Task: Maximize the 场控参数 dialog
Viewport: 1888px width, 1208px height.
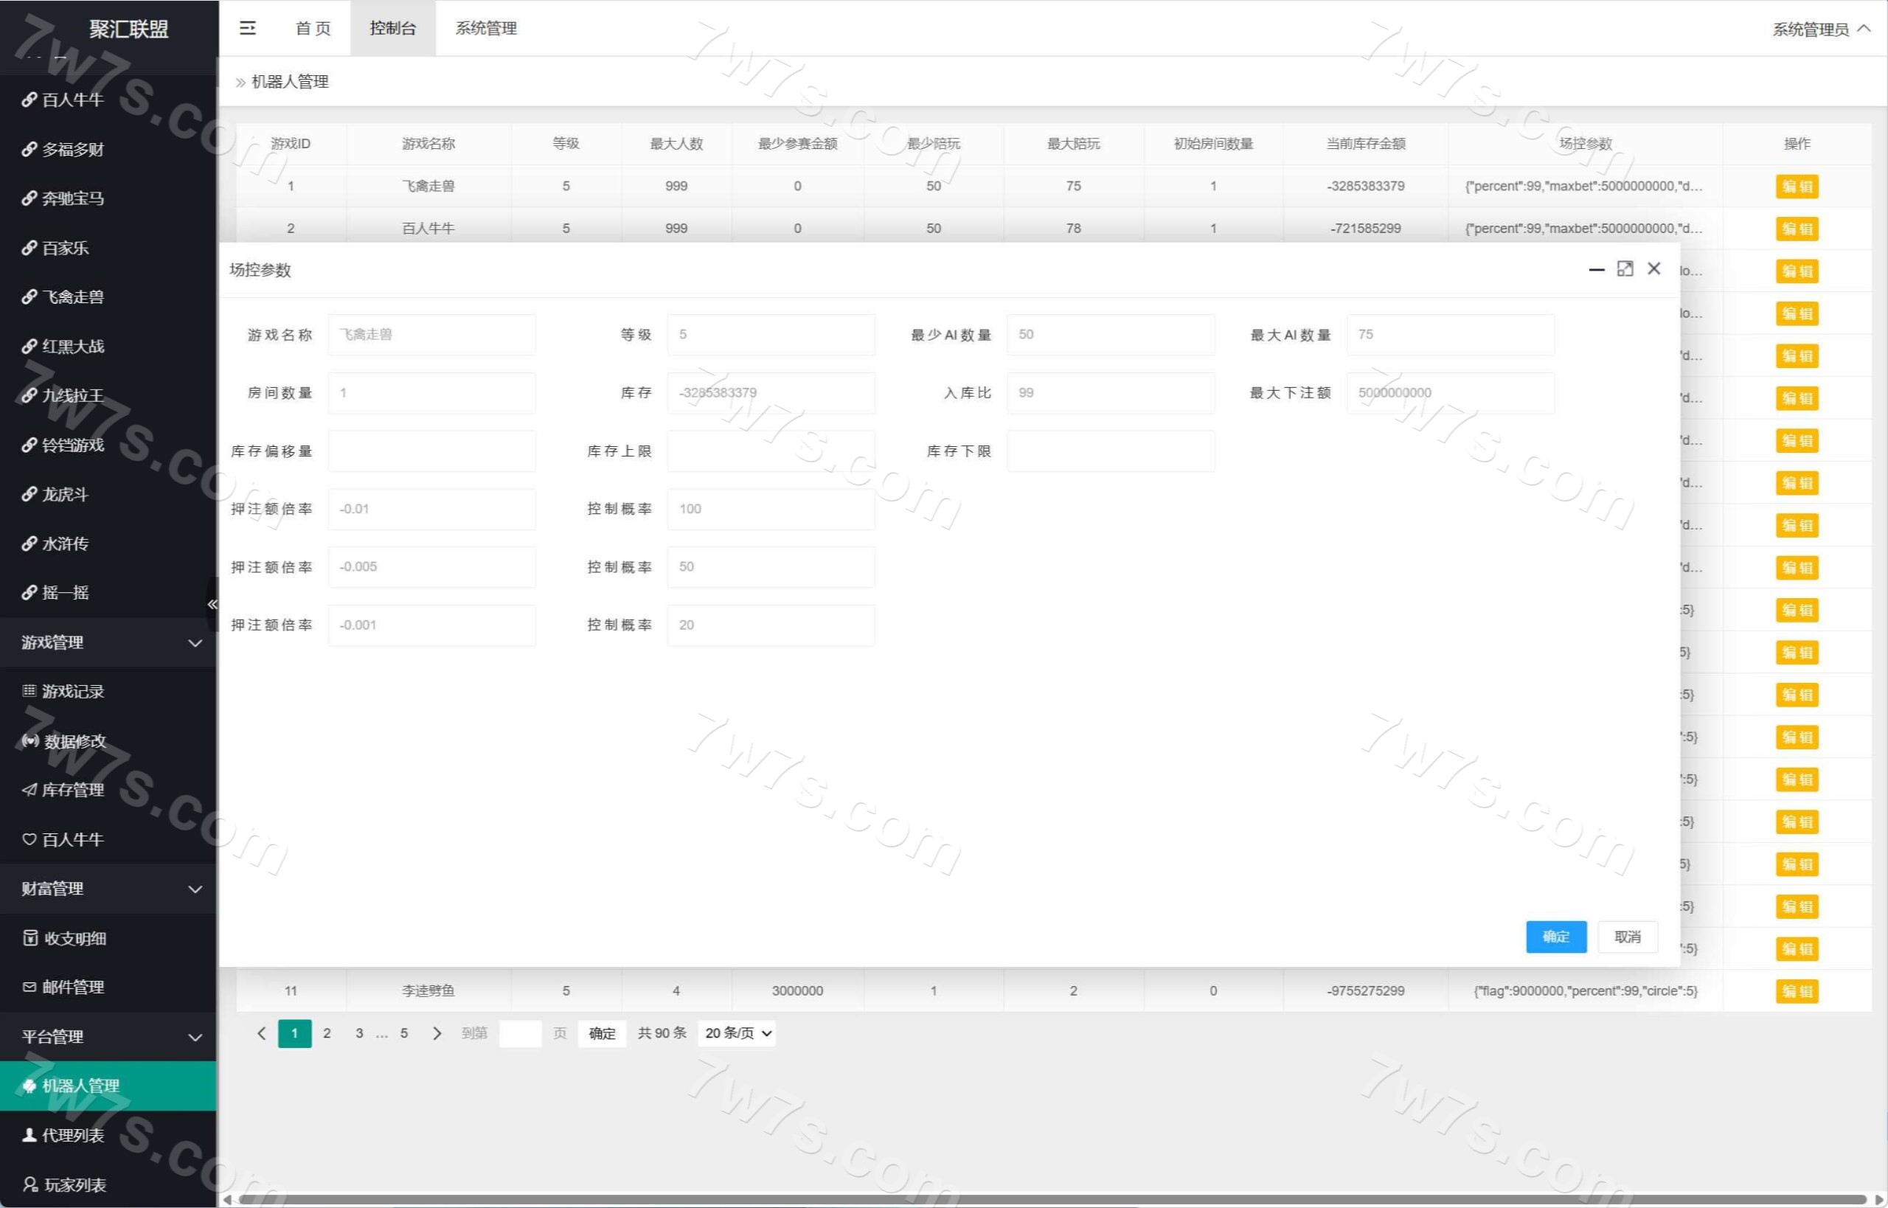Action: pyautogui.click(x=1625, y=269)
